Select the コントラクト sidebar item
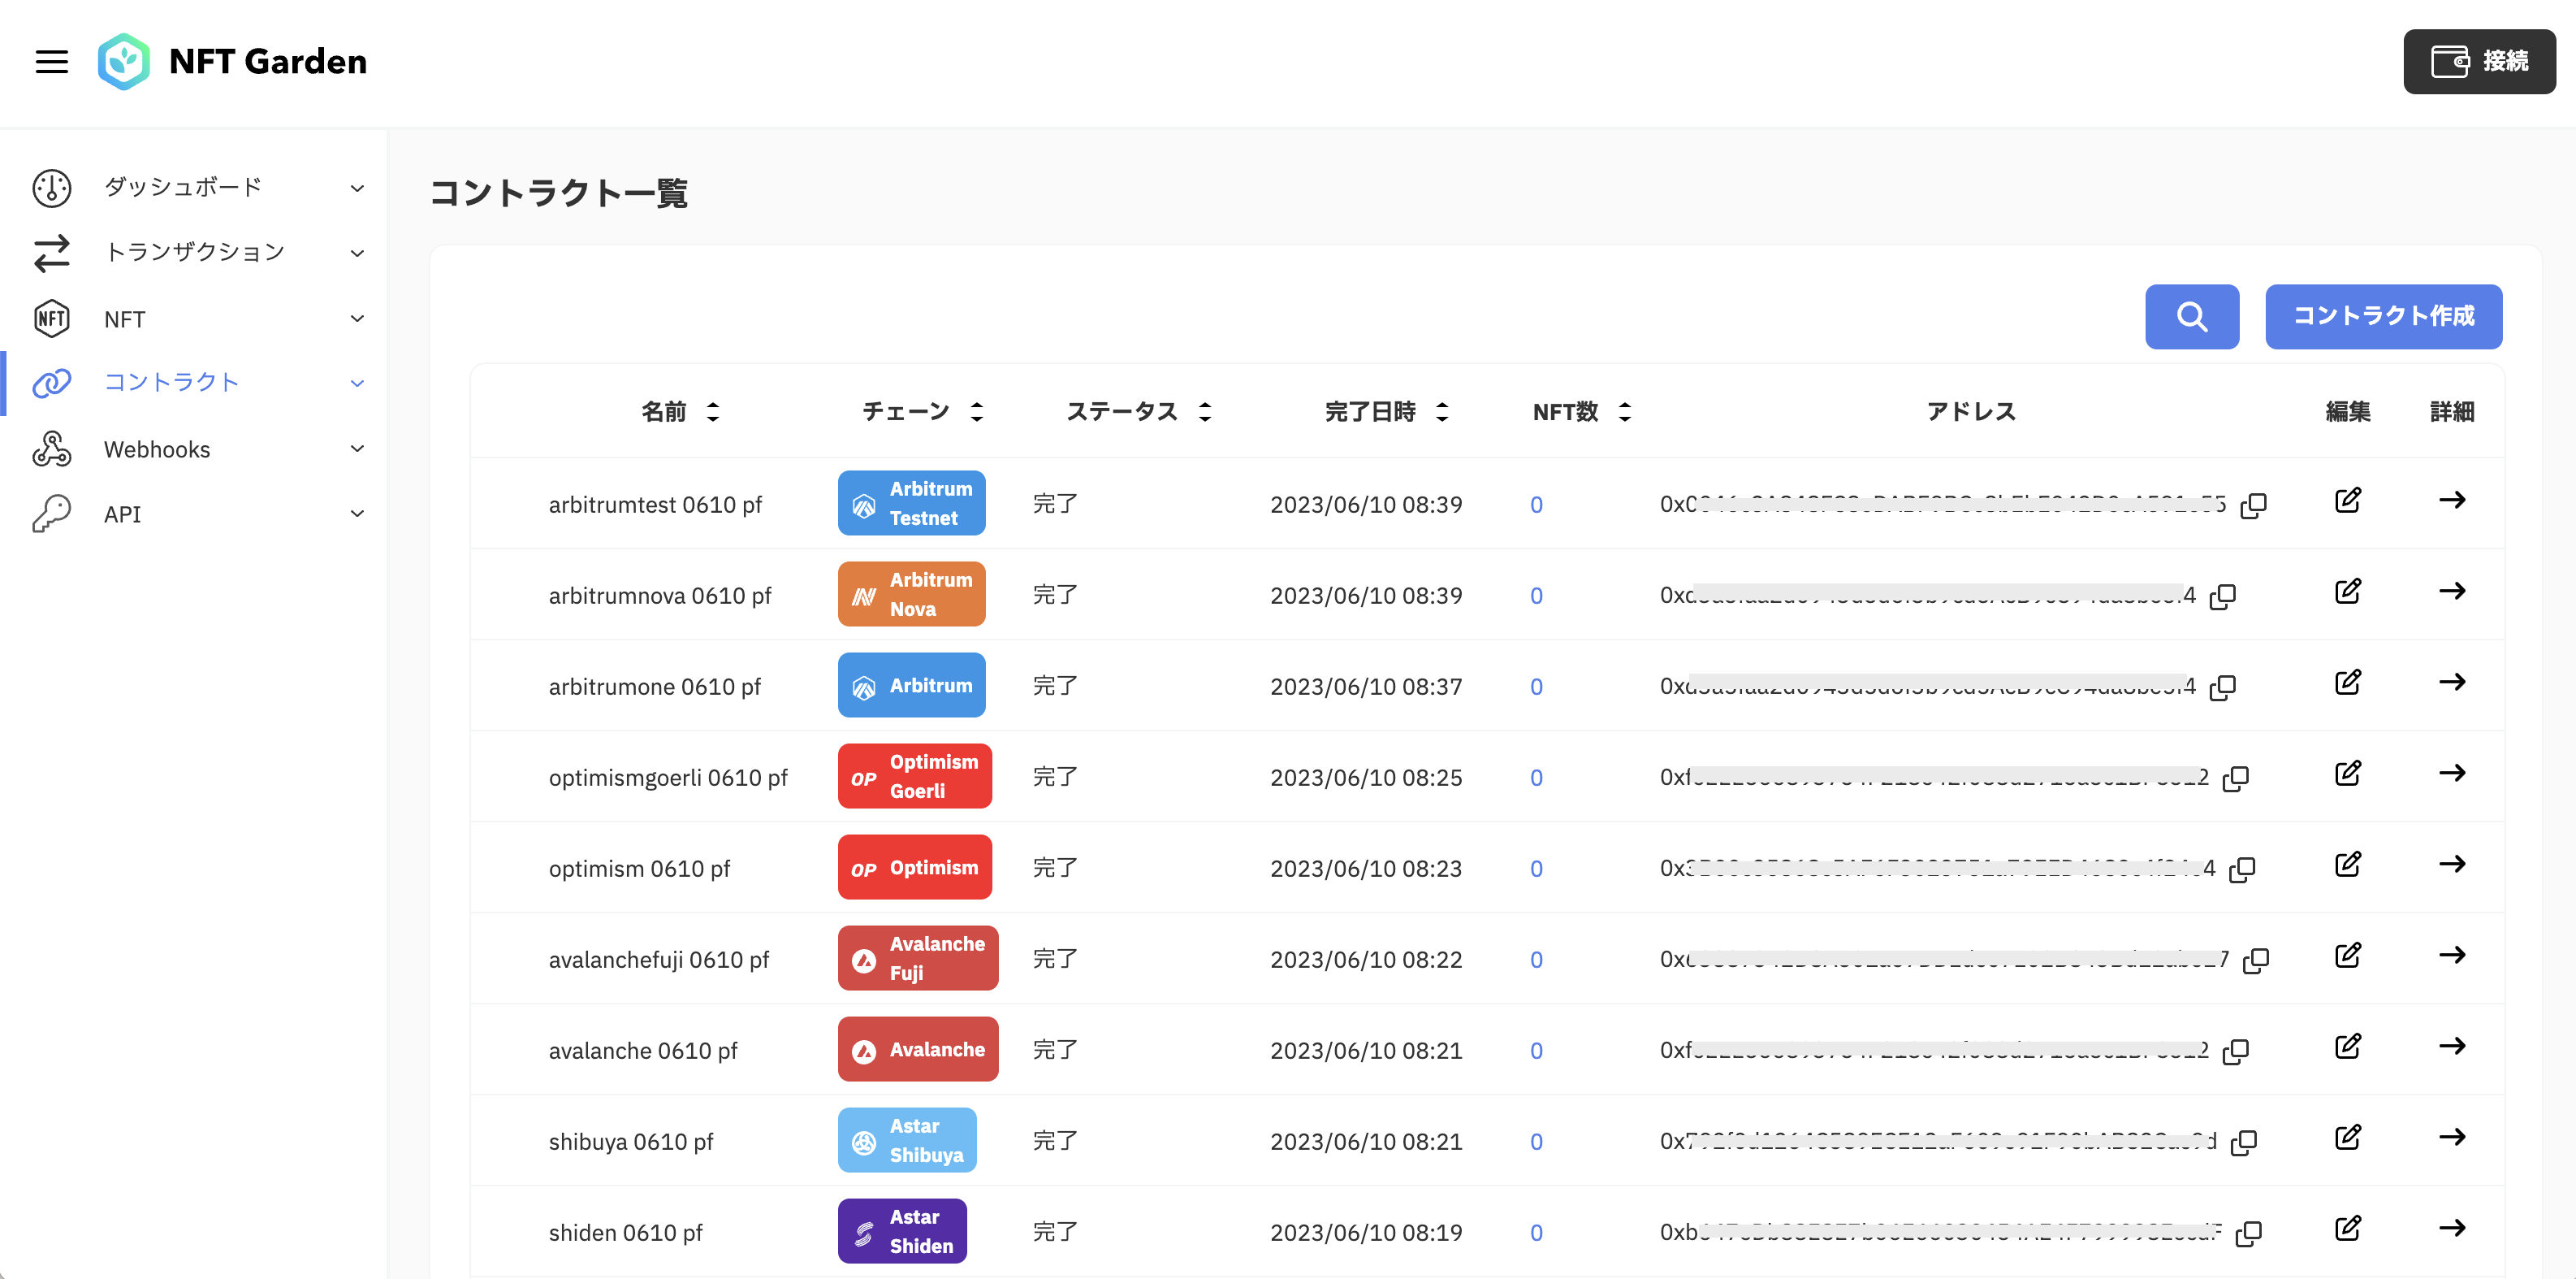 tap(172, 382)
